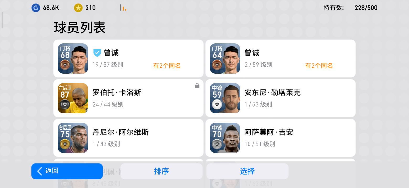The height and width of the screenshot is (188, 409).
Task: Click 有2个同名 link on 曾诚 68 card
Action: coord(167,66)
